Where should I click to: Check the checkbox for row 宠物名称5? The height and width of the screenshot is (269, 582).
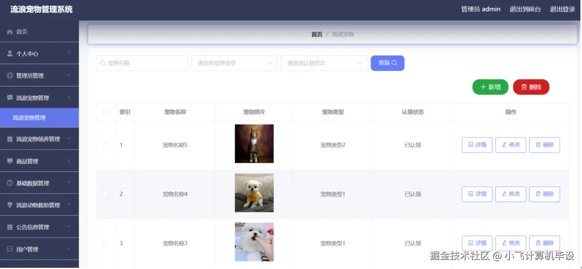pyautogui.click(x=105, y=145)
